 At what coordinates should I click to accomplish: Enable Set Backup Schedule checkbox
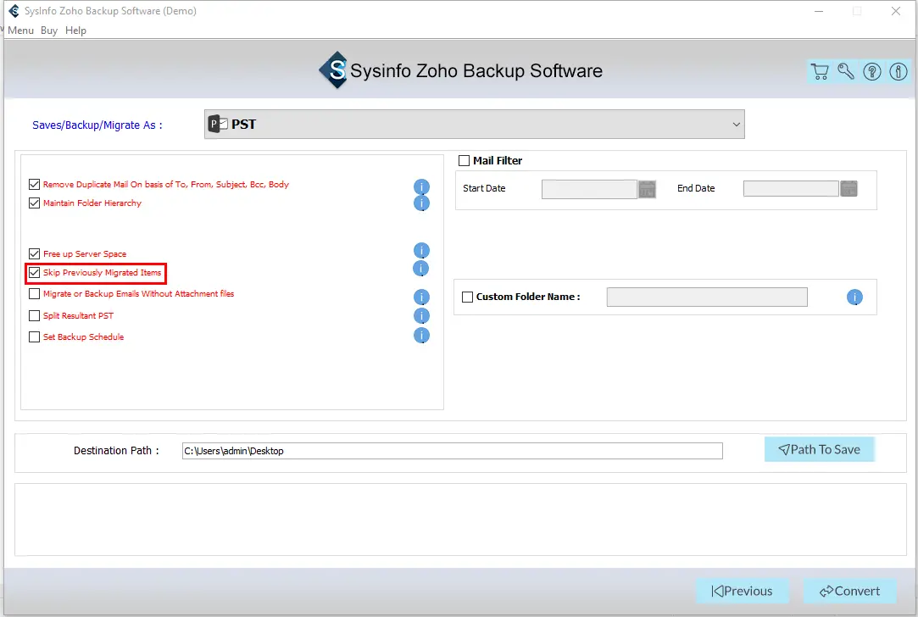[x=35, y=337]
